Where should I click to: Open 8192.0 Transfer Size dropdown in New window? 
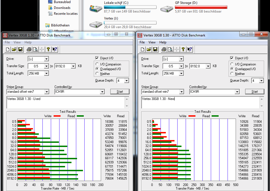click(208, 66)
